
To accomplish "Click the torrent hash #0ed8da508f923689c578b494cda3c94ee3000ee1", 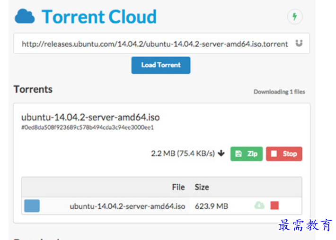I will point(88,128).
